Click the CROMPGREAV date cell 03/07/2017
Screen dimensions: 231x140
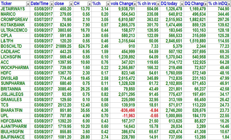tap(42, 20)
